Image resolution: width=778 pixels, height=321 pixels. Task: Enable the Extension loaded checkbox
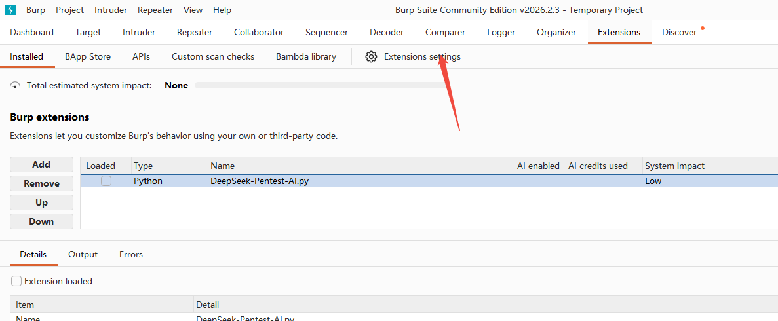16,281
